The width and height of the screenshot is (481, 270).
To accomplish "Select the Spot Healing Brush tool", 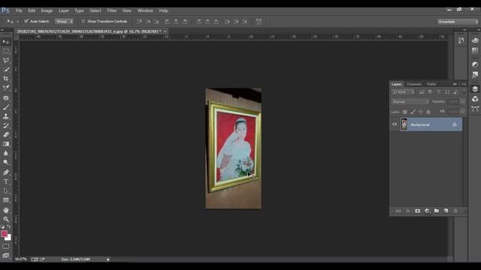I will point(6,98).
